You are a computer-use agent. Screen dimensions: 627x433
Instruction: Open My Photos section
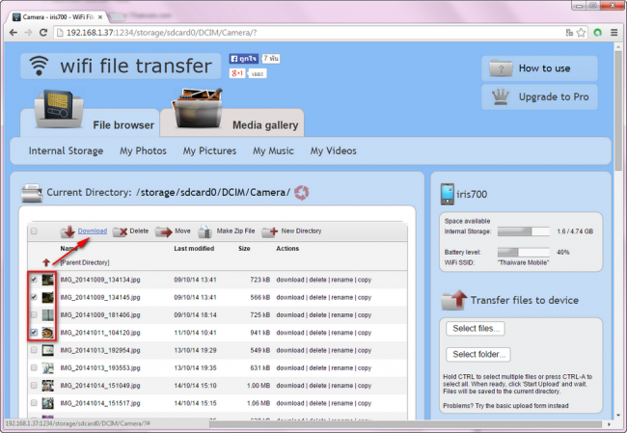coord(143,150)
